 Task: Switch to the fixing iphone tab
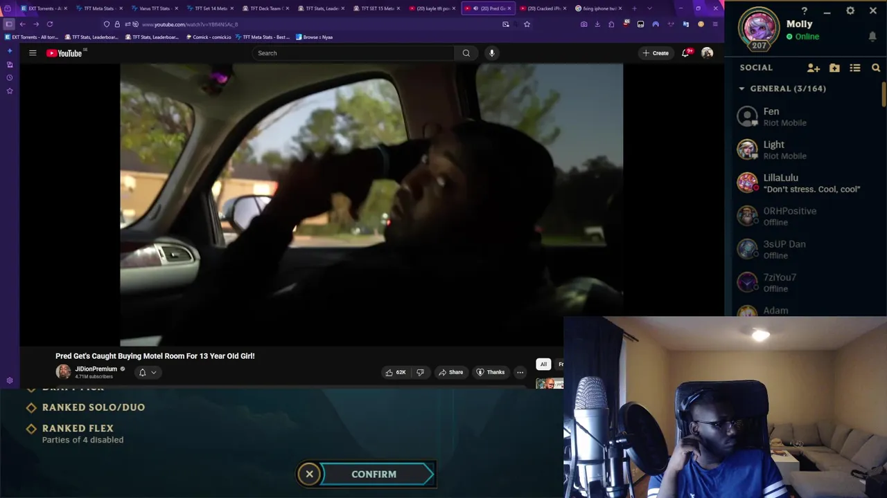(599, 8)
